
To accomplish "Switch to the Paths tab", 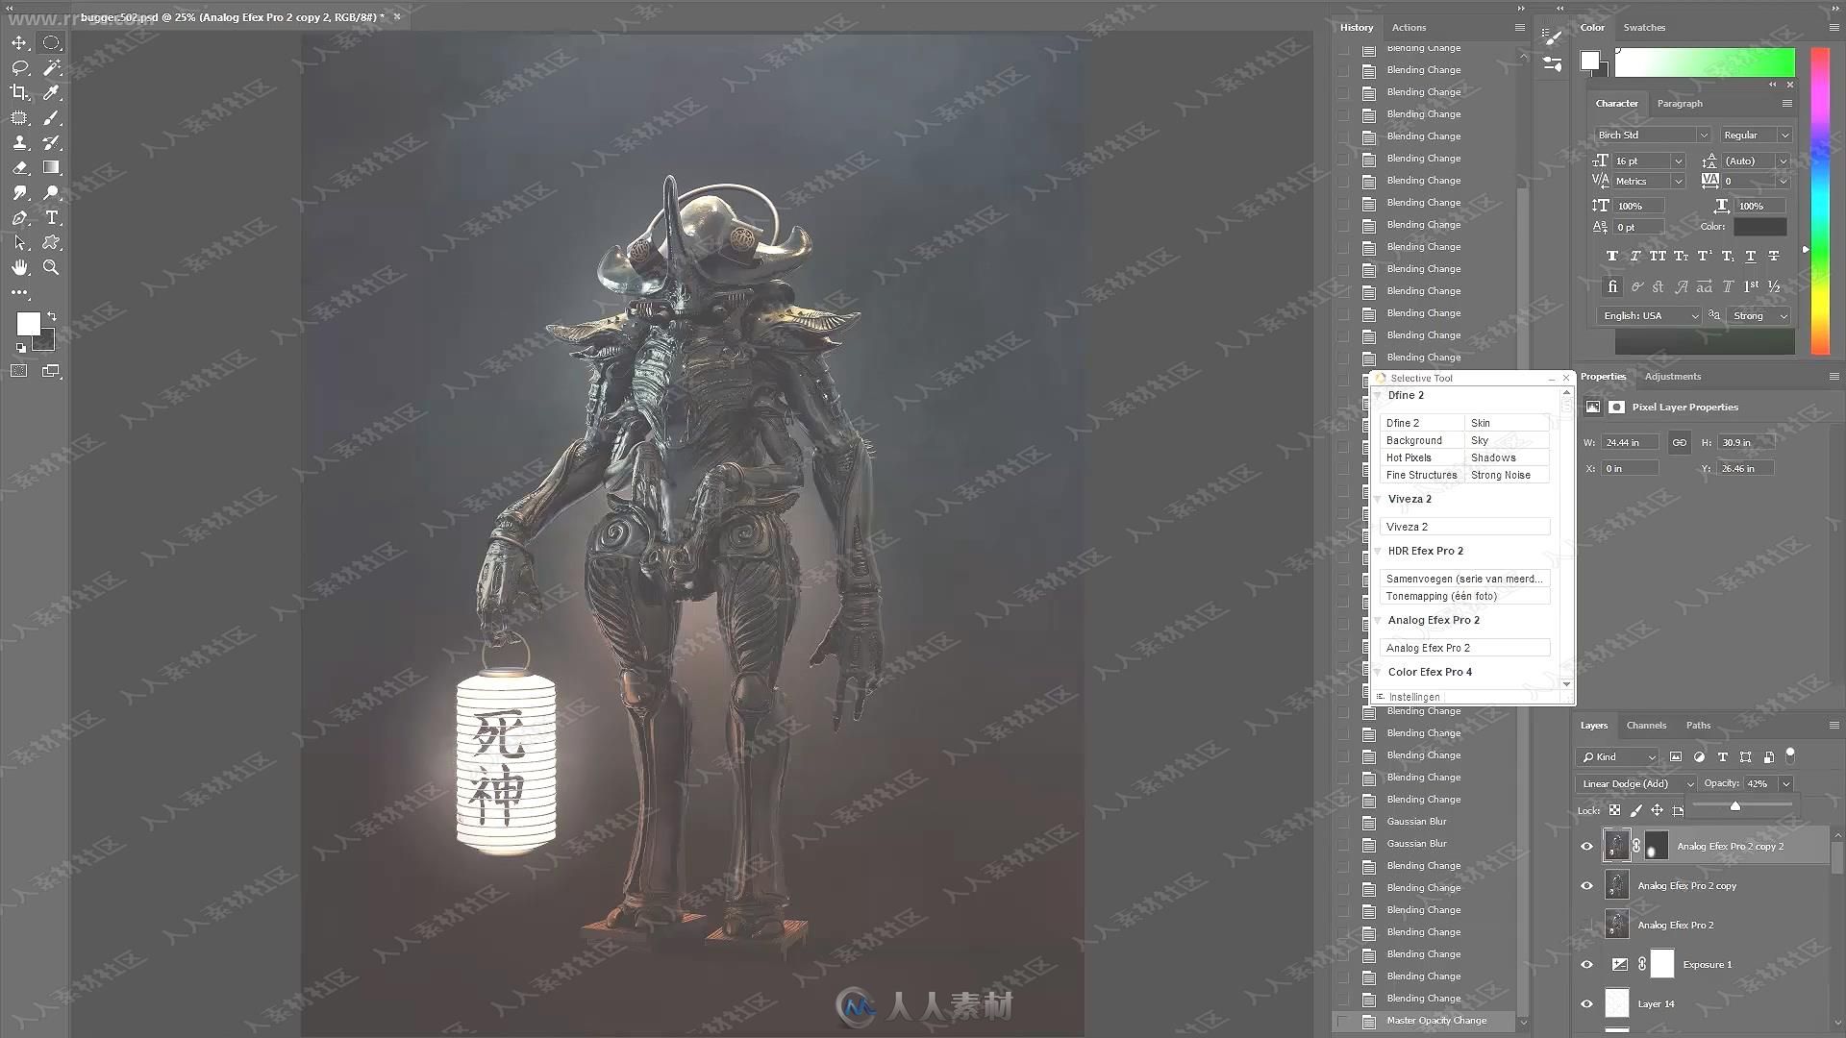I will pos(1698,726).
